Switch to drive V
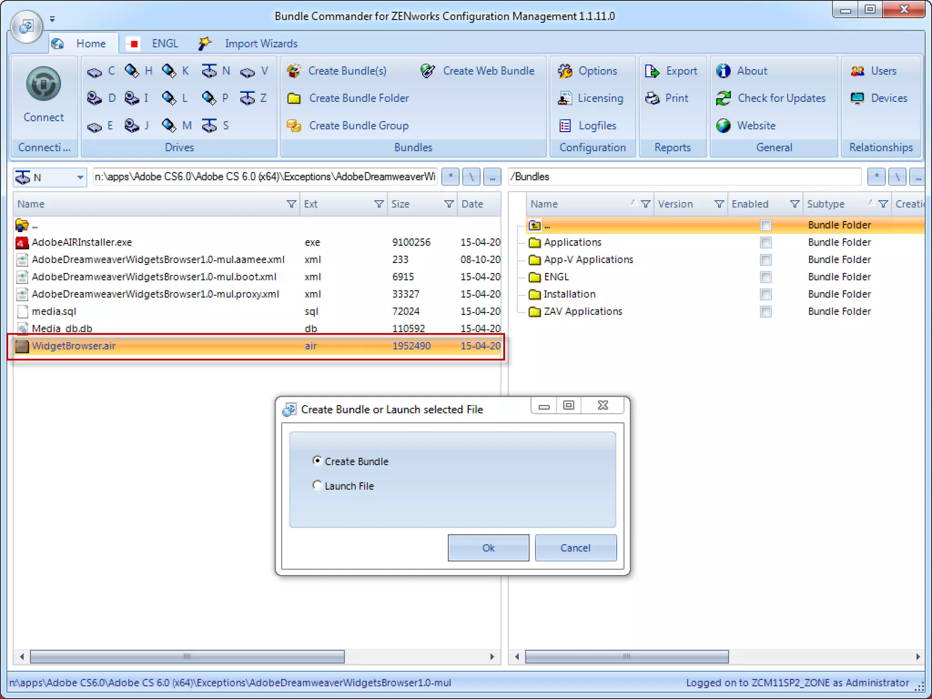Viewport: 932px width, 699px height. [x=254, y=71]
